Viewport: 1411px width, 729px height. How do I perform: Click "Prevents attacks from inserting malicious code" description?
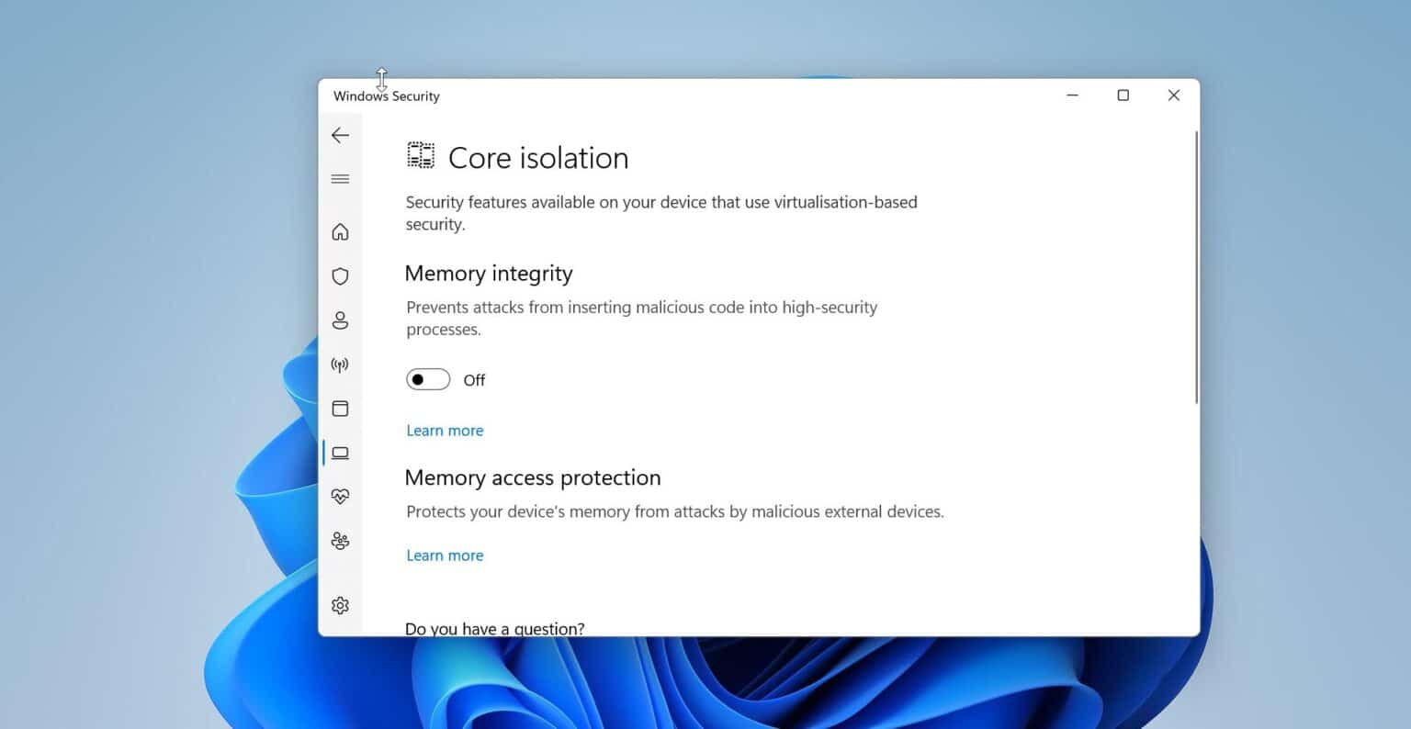pyautogui.click(x=642, y=319)
